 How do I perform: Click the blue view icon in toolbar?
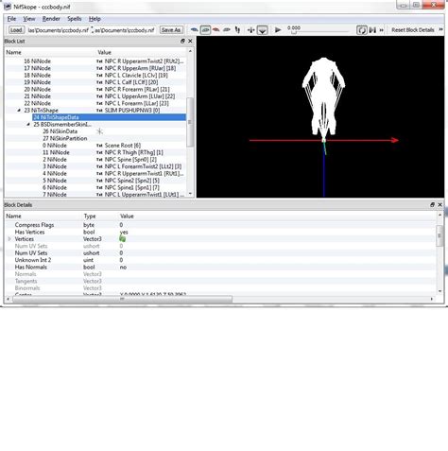195,30
